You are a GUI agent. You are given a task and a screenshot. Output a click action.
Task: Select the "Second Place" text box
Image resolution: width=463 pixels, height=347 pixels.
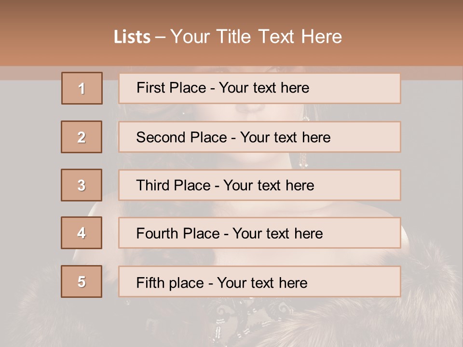click(x=259, y=137)
